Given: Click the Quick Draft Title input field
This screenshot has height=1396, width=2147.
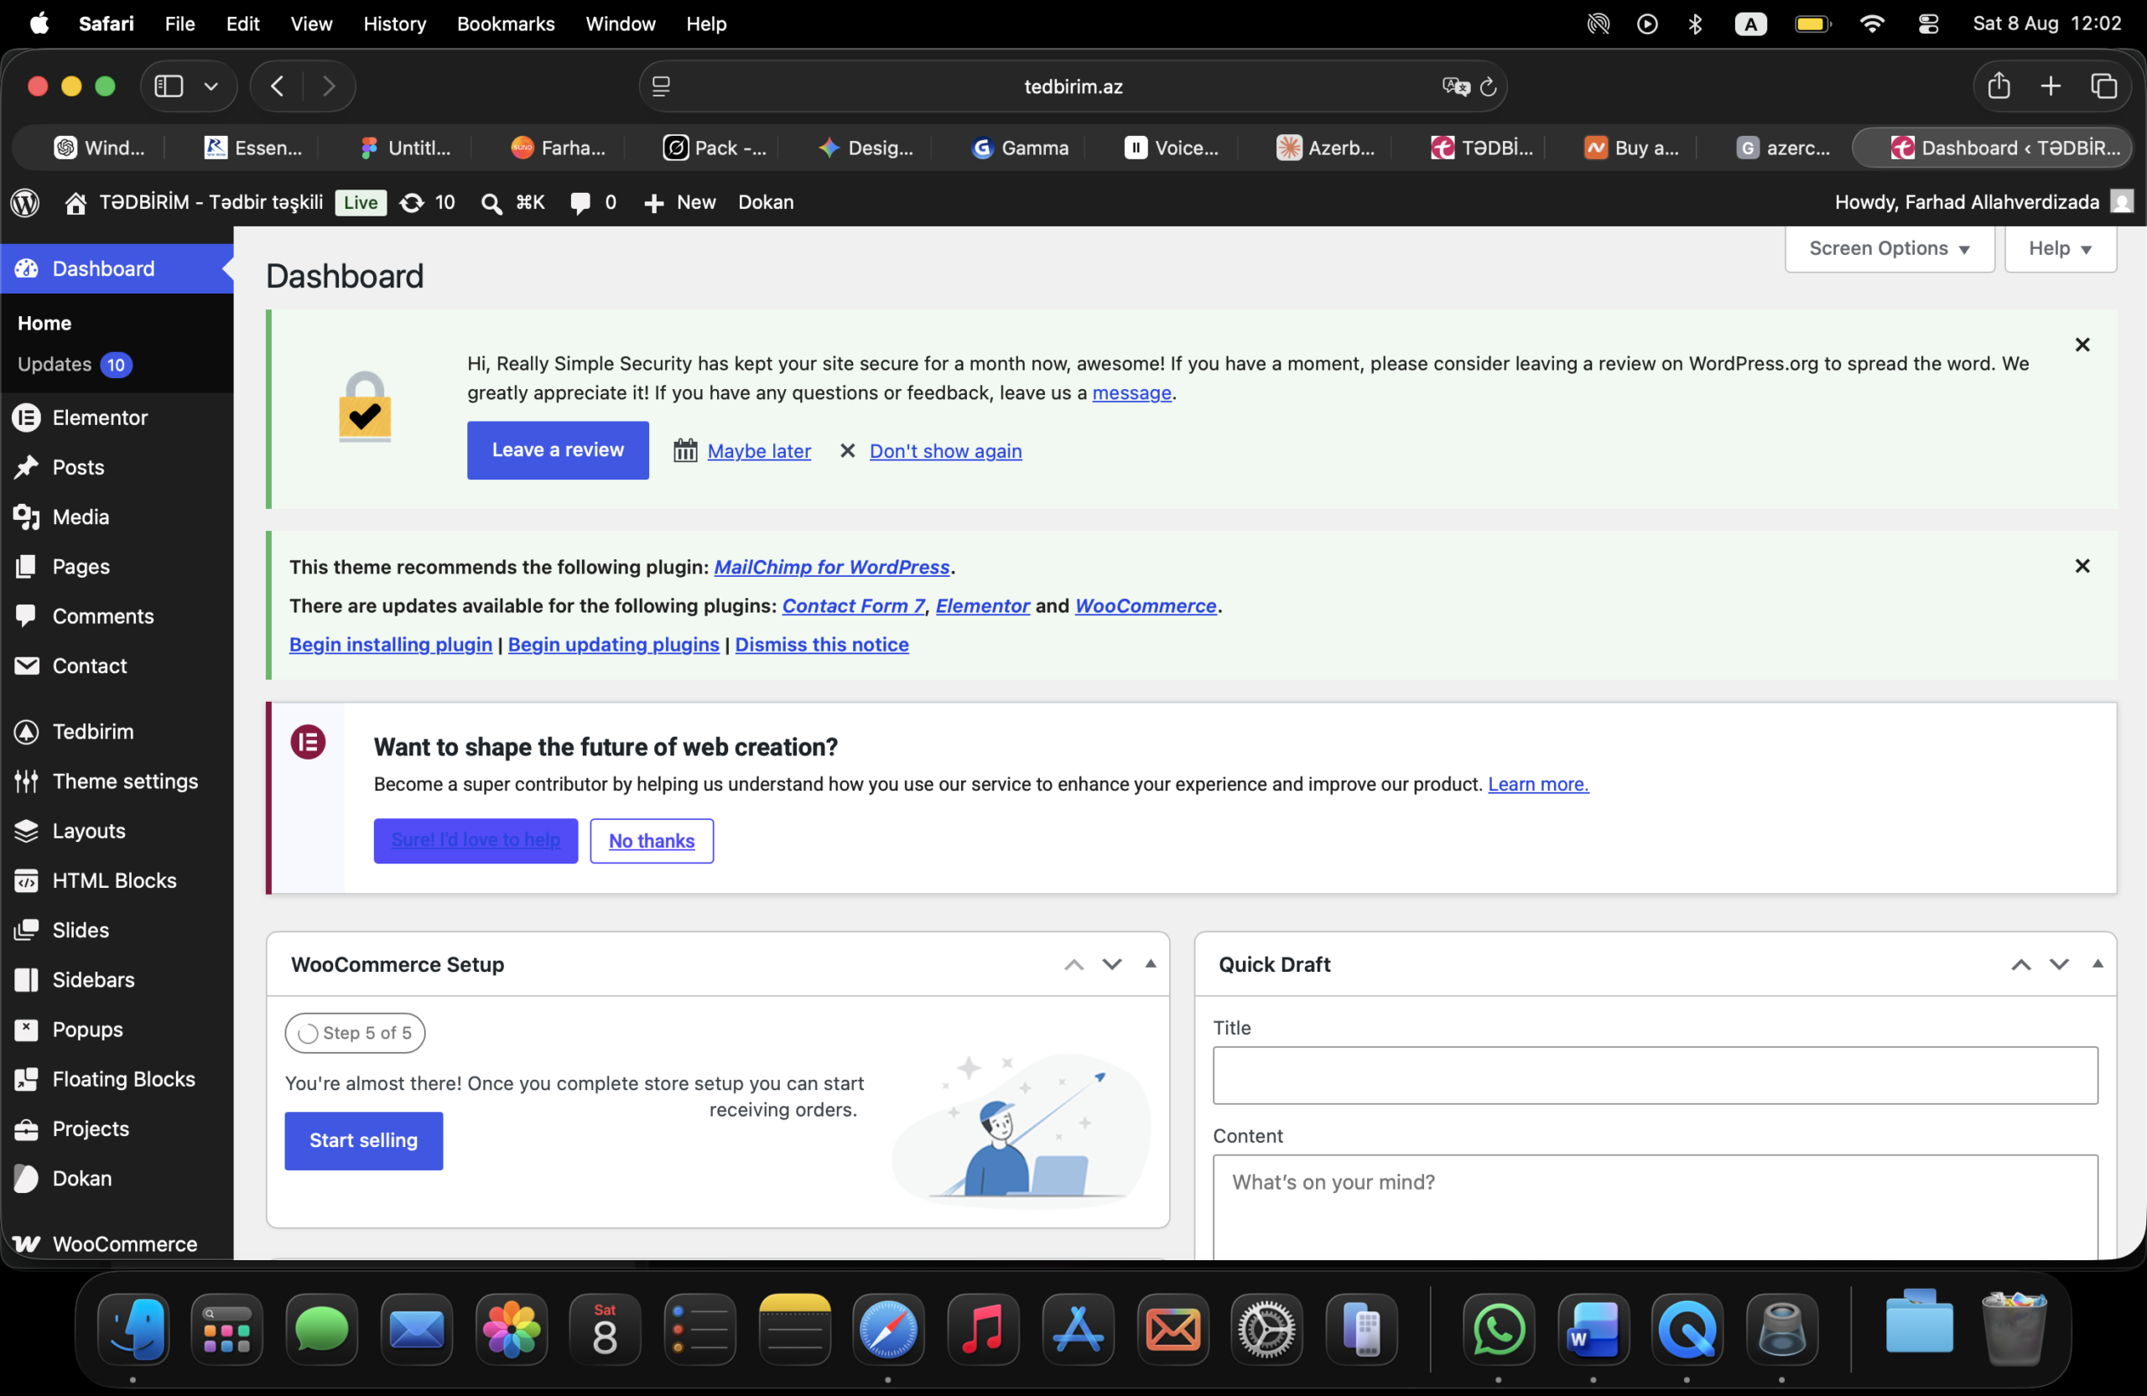Looking at the screenshot, I should [1655, 1075].
